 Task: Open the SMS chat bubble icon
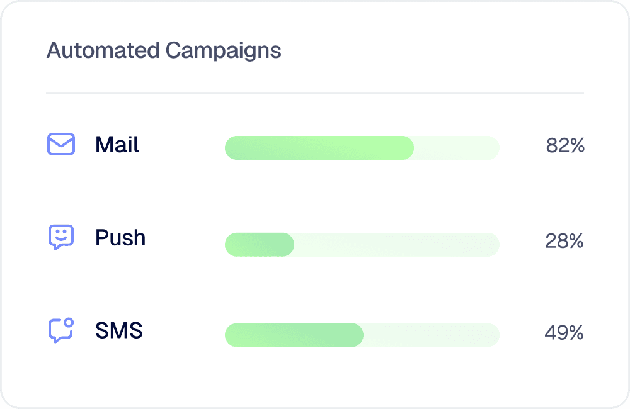61,330
